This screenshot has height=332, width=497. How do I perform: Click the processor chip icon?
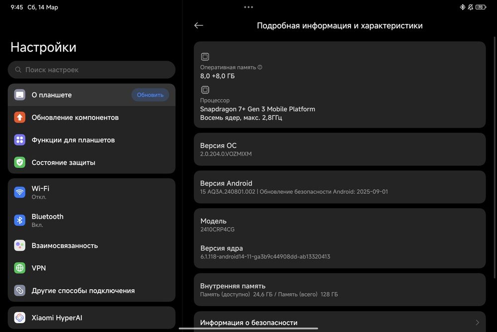[205, 90]
